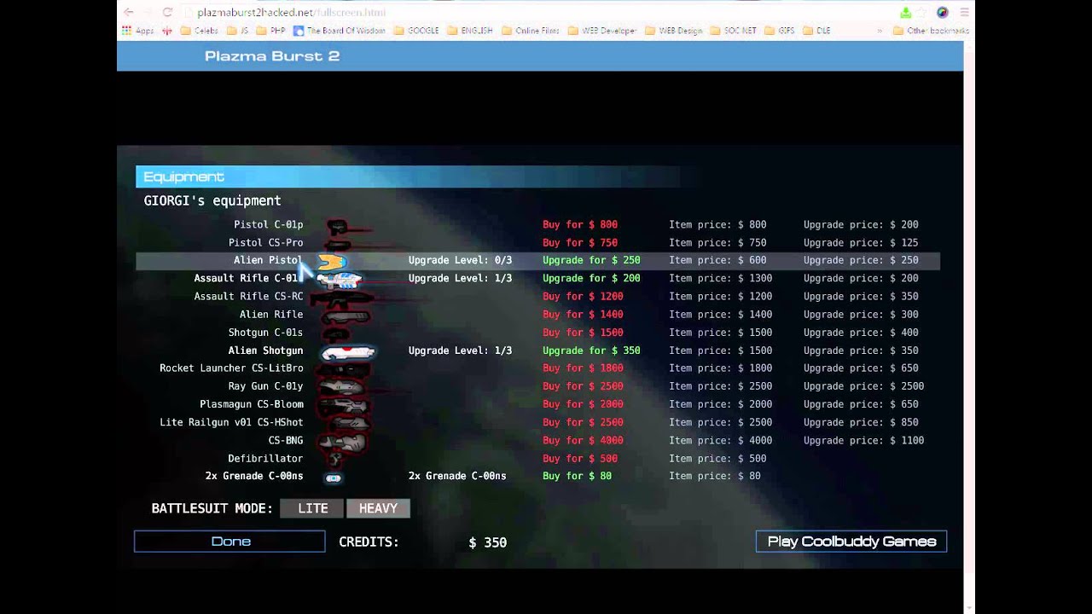This screenshot has height=614, width=1092.
Task: Buy Shotgun C-01s for $1500
Action: point(583,333)
